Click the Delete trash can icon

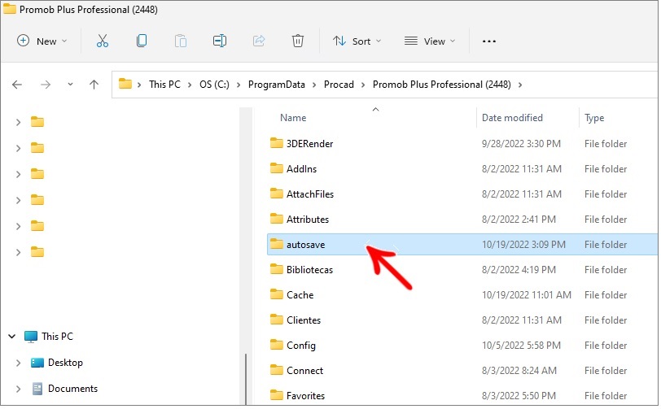click(x=298, y=41)
